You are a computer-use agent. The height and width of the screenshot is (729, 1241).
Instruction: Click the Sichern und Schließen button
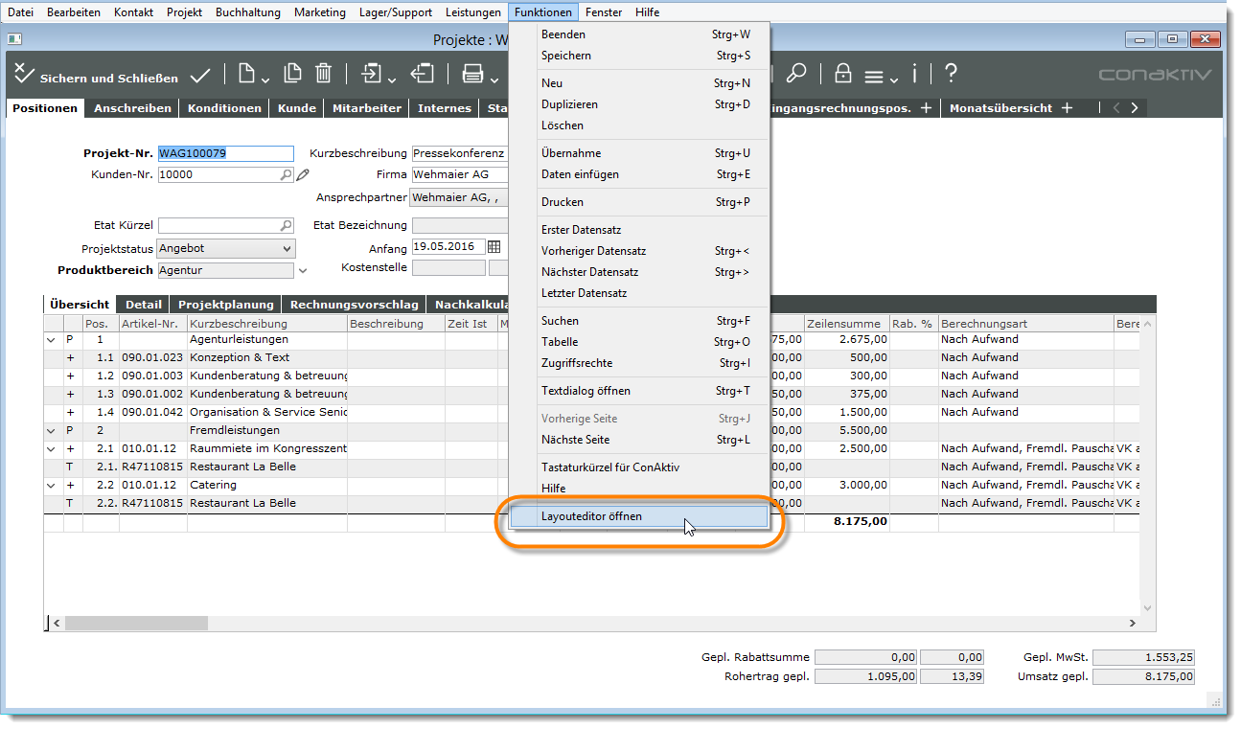tap(96, 78)
